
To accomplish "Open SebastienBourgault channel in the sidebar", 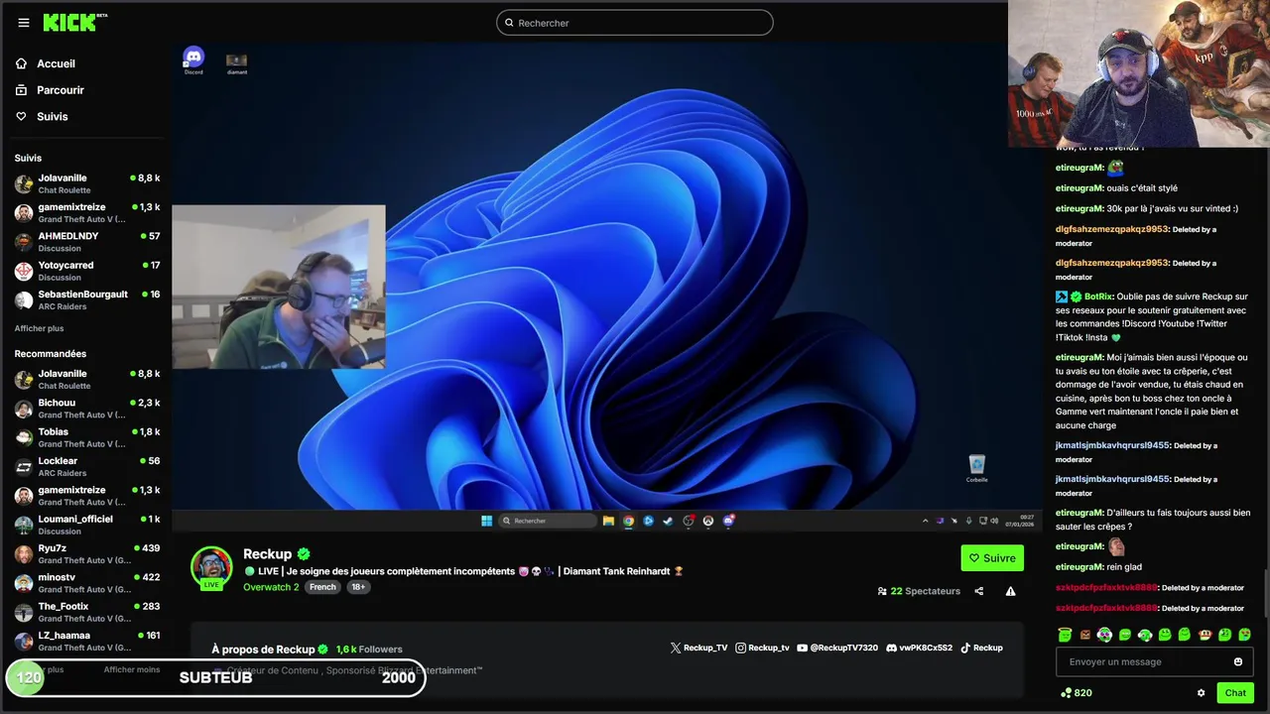I will point(87,299).
